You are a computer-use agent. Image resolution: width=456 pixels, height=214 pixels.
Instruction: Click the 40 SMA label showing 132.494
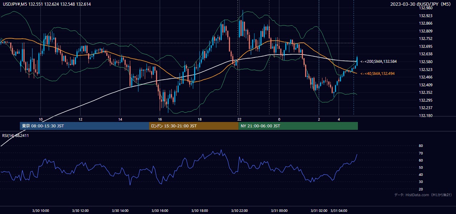point(378,73)
